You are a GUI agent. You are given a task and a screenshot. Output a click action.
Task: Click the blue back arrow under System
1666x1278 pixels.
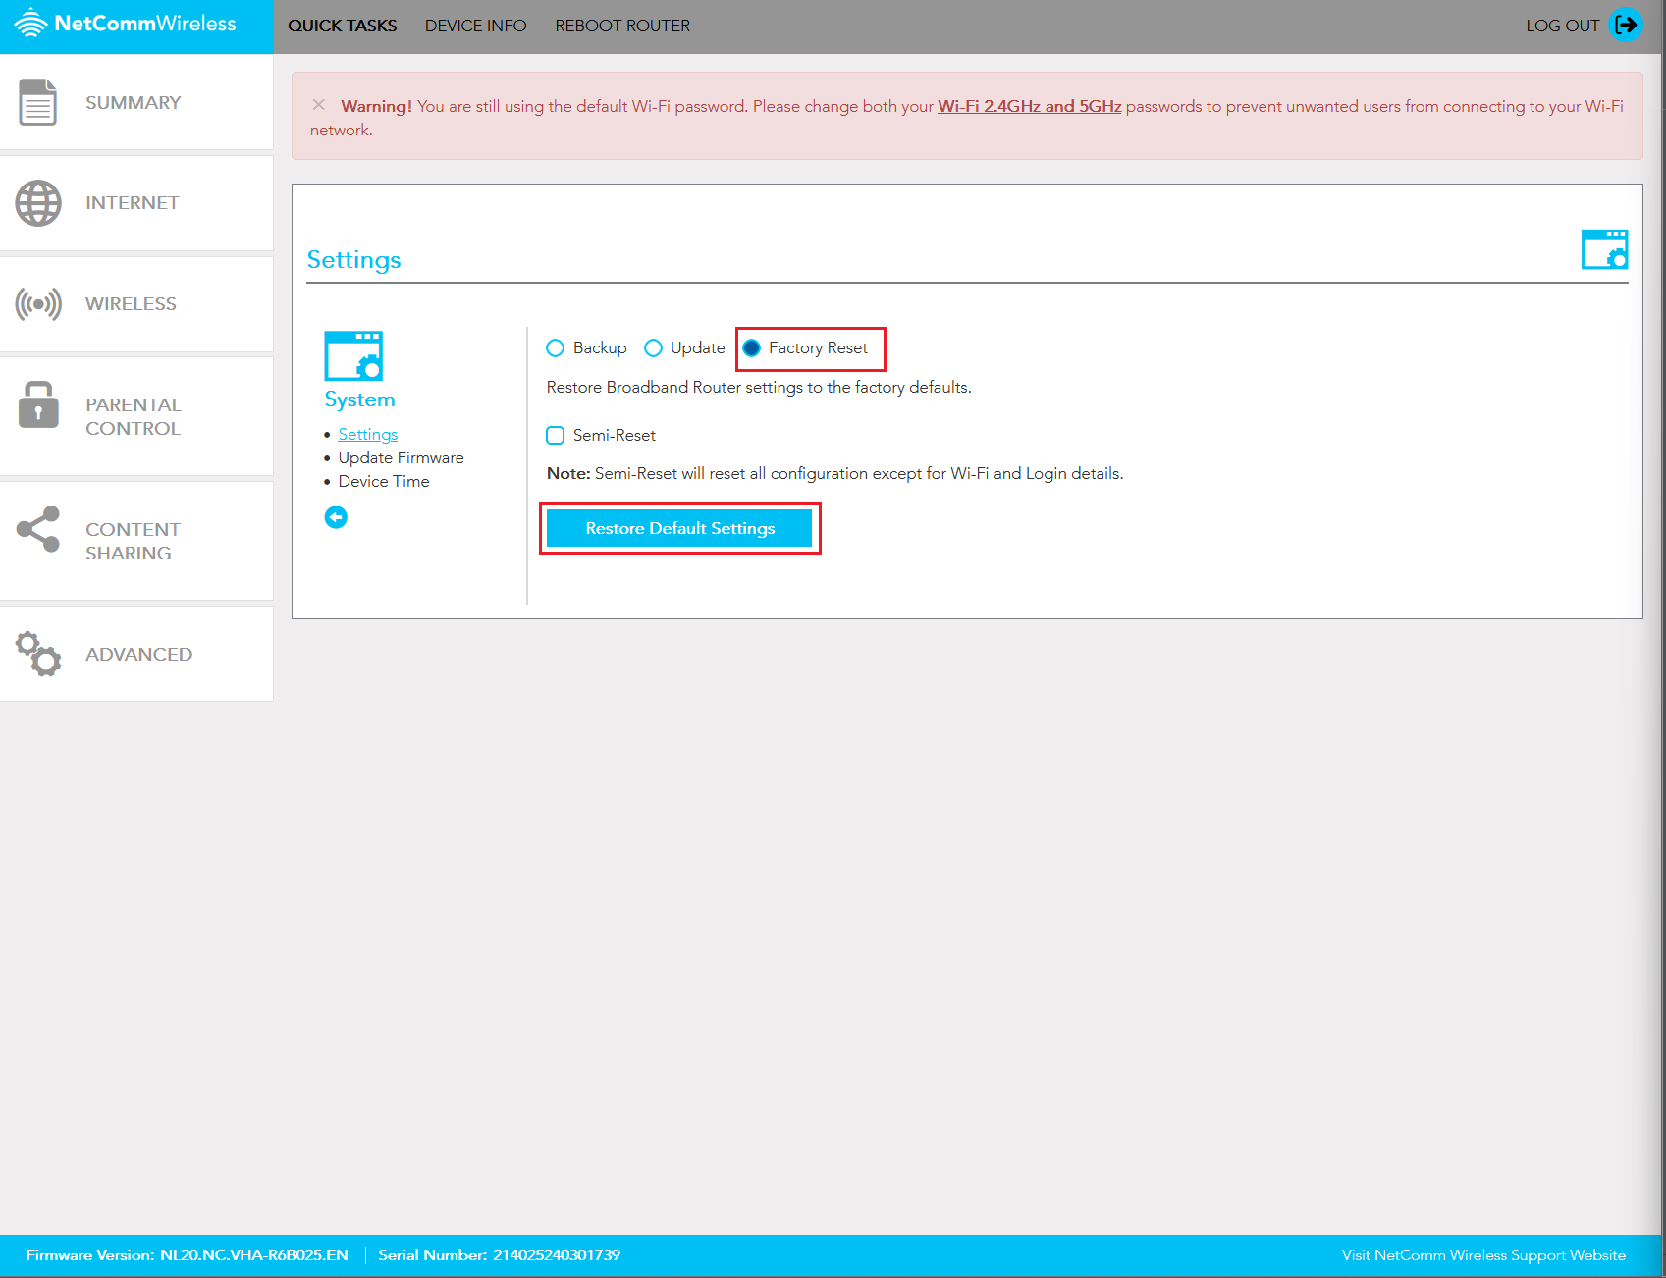coord(336,516)
